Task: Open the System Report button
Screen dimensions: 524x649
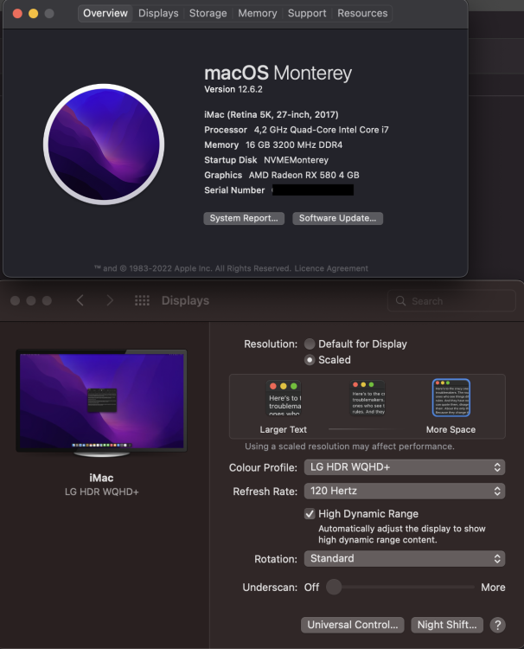Action: coord(244,219)
